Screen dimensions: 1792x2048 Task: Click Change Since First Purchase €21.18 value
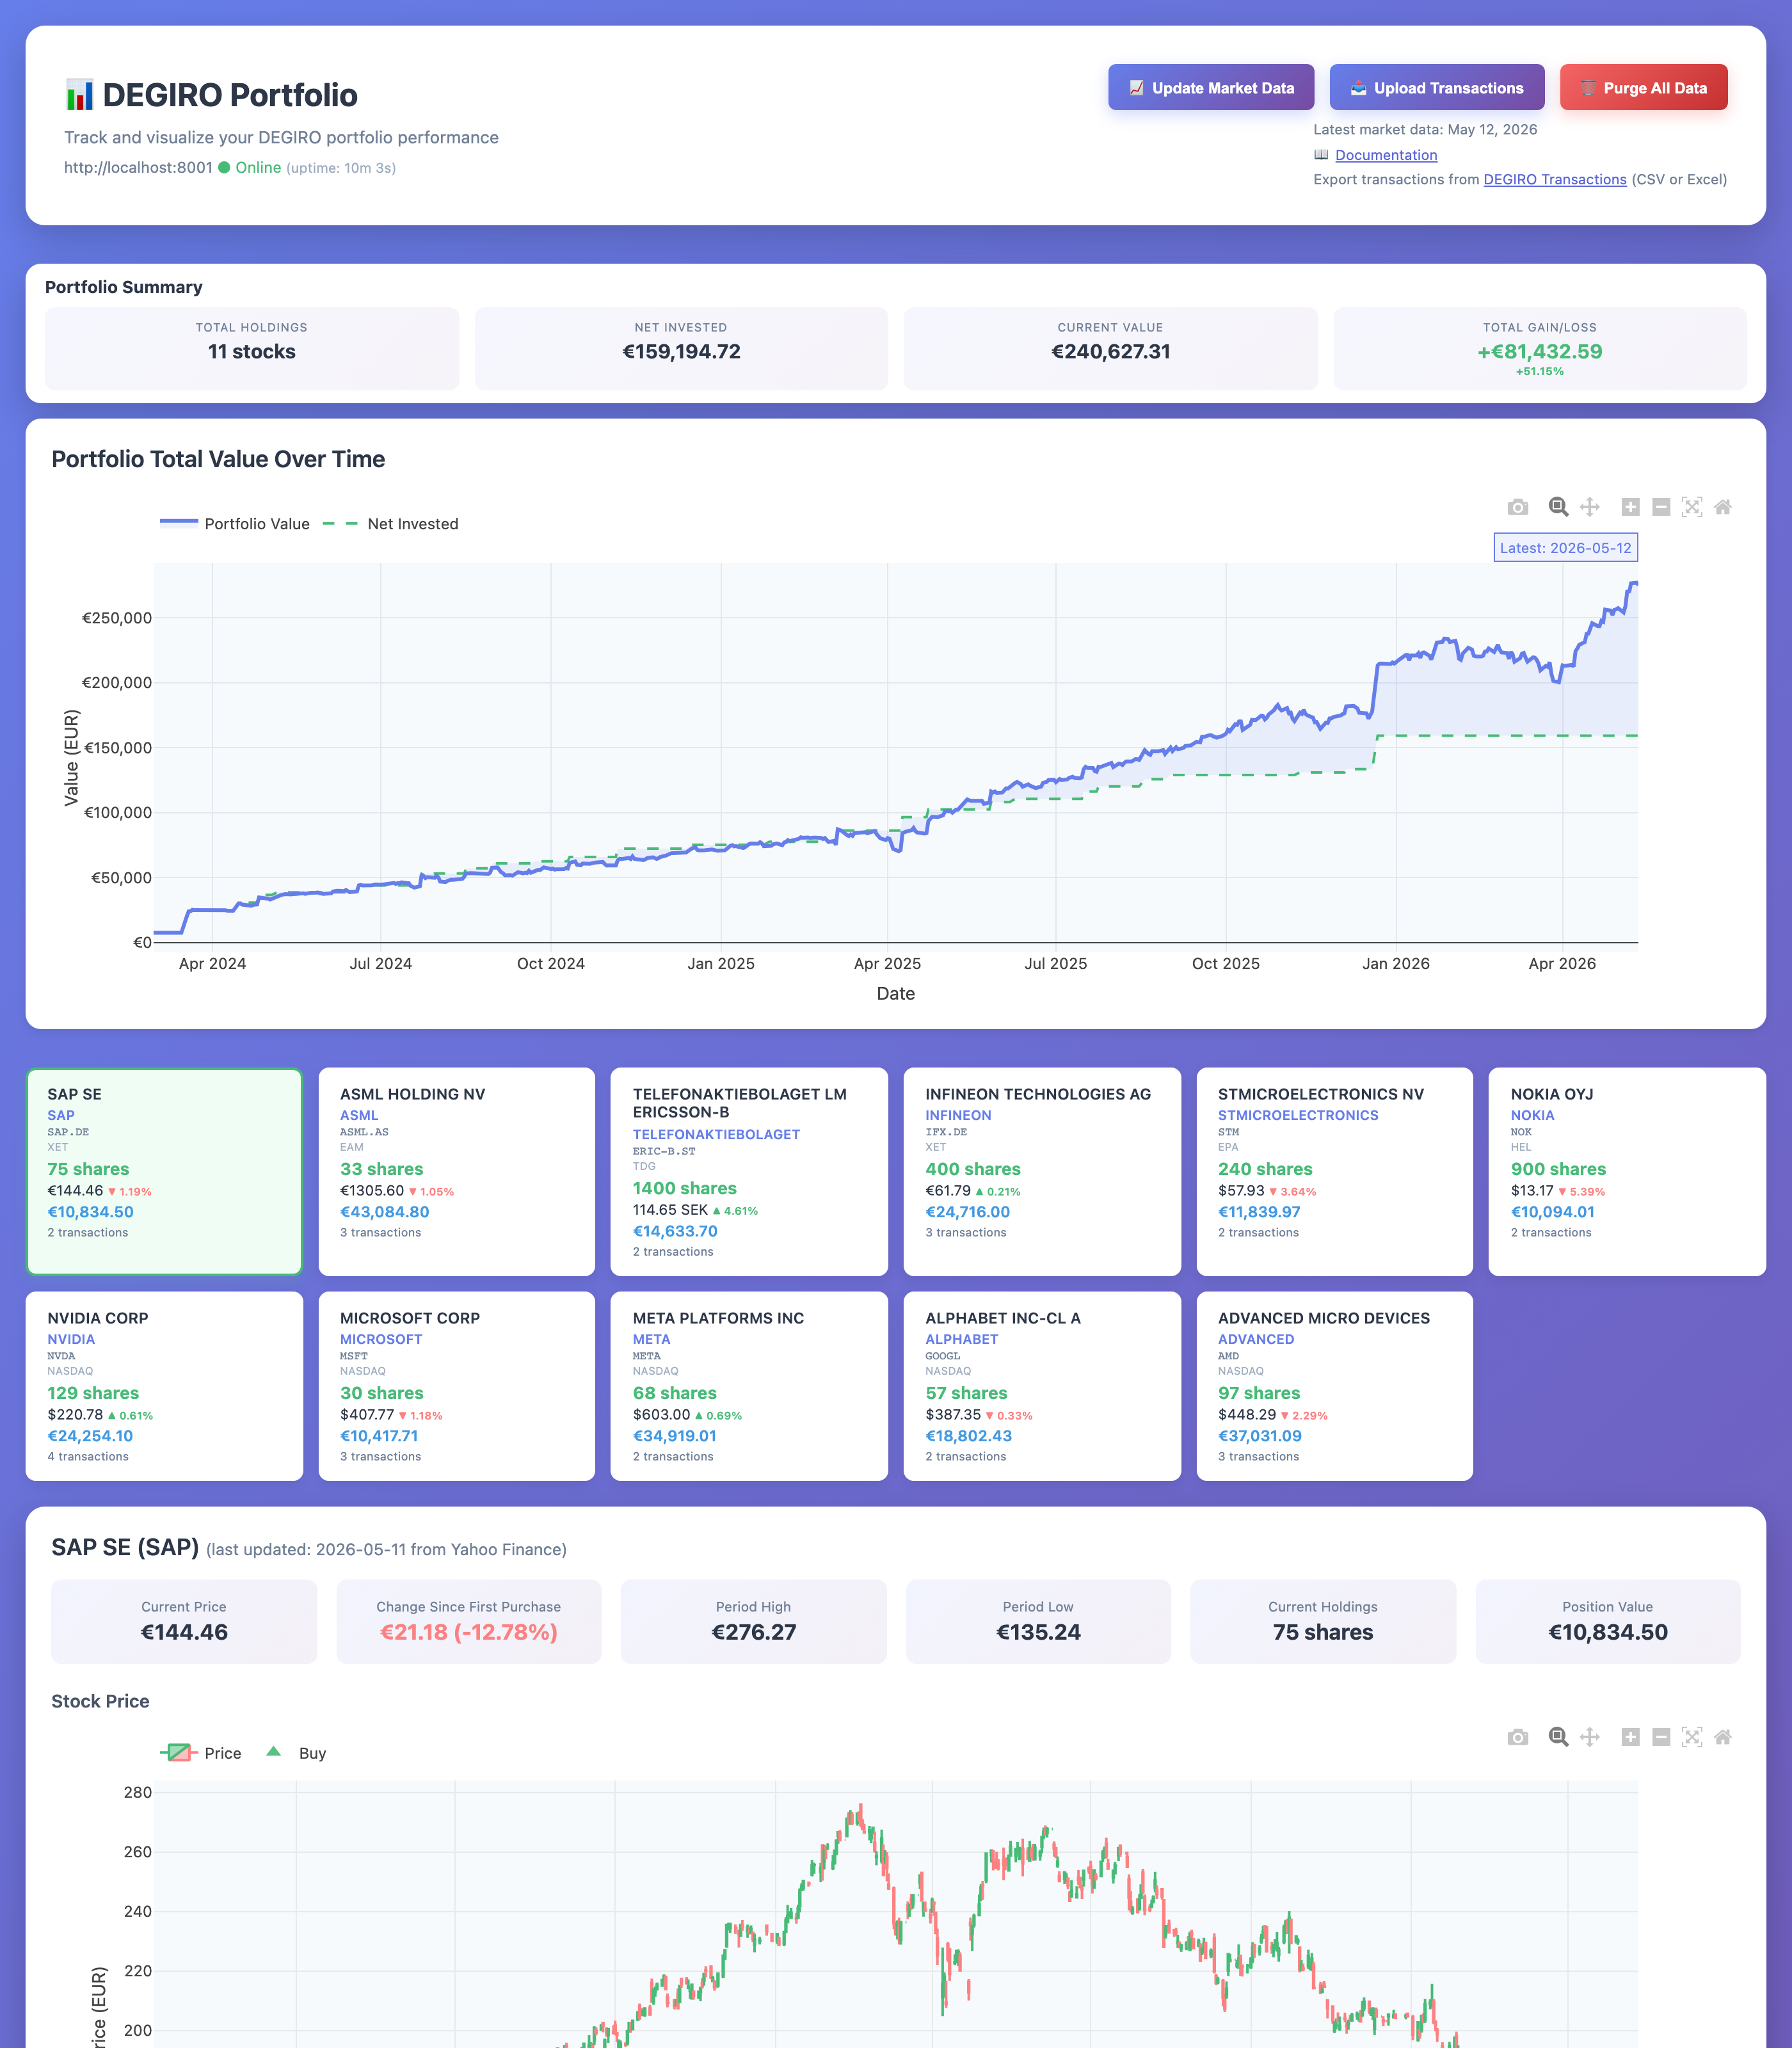pyautogui.click(x=468, y=1632)
